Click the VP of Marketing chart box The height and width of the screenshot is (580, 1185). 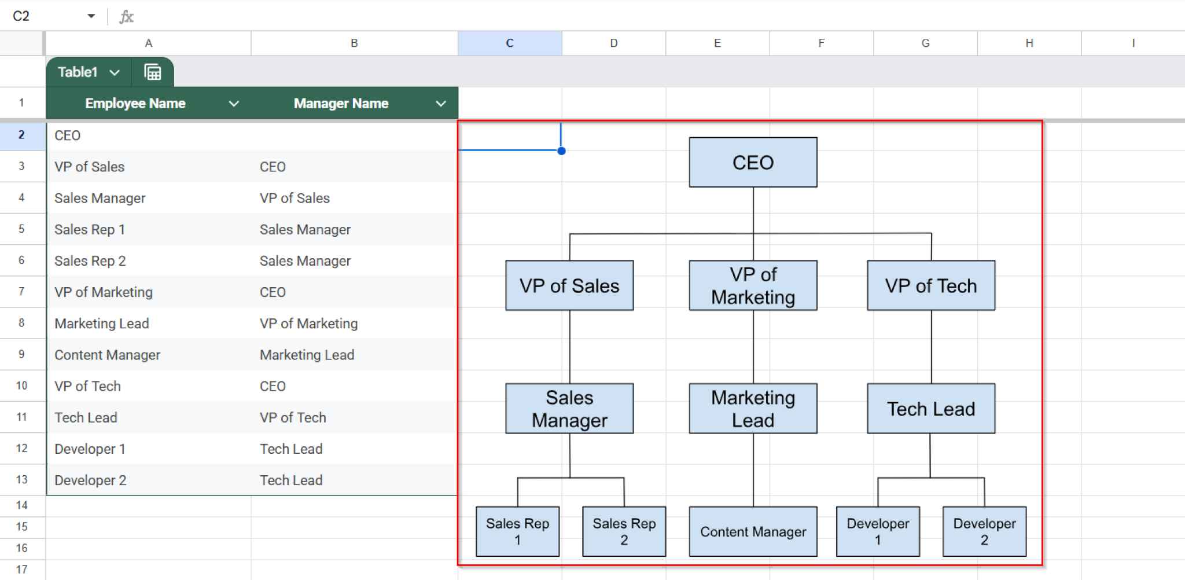753,285
